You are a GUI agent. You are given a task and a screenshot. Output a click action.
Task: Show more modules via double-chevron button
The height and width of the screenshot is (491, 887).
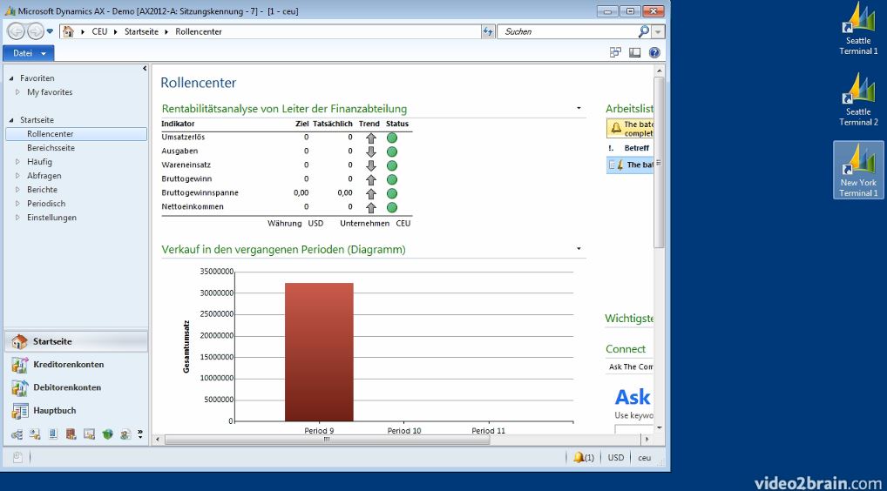coord(140,434)
